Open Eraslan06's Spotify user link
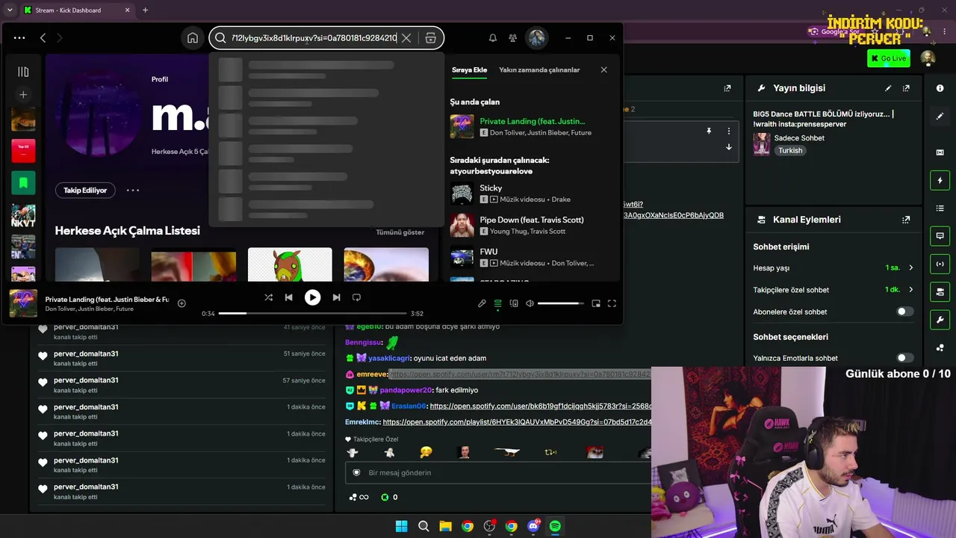 pyautogui.click(x=541, y=406)
